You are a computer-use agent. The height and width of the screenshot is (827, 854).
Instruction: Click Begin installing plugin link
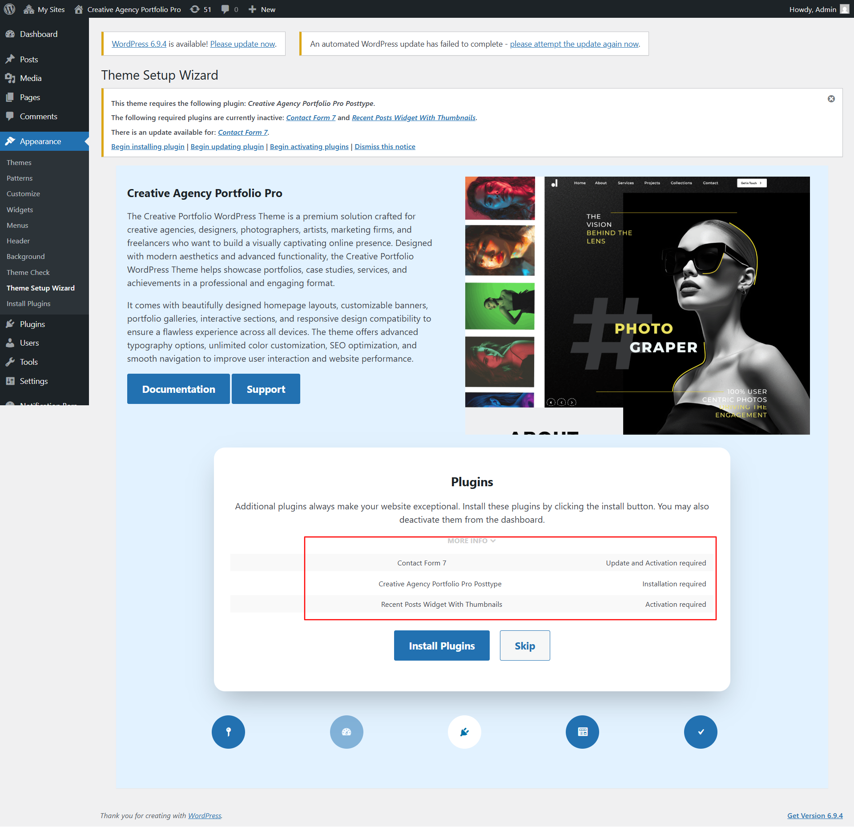pyautogui.click(x=148, y=147)
